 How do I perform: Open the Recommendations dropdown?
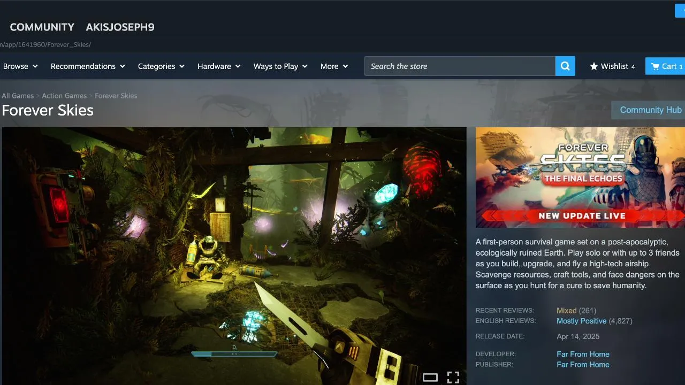point(88,66)
